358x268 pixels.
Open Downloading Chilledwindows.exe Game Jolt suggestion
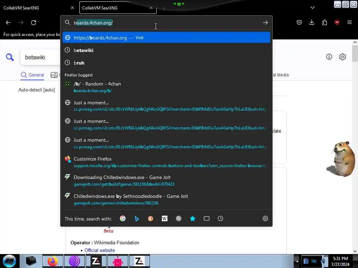[x=166, y=180]
